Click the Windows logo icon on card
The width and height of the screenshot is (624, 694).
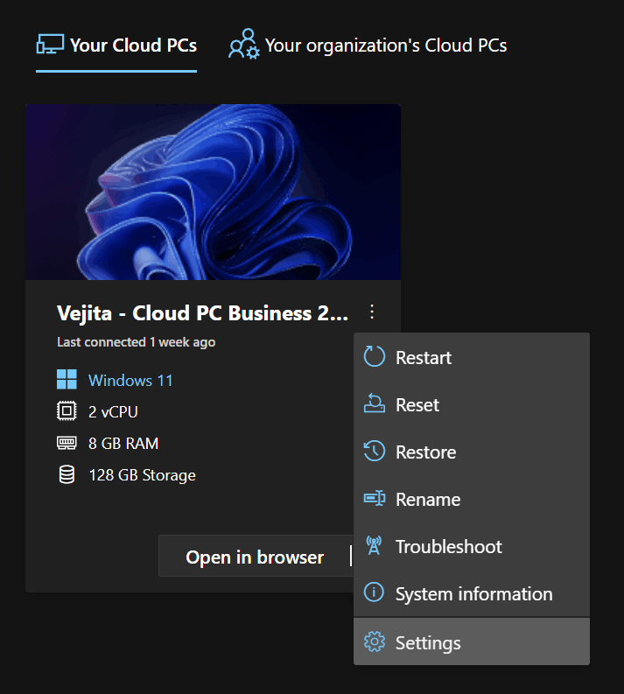pyautogui.click(x=67, y=380)
